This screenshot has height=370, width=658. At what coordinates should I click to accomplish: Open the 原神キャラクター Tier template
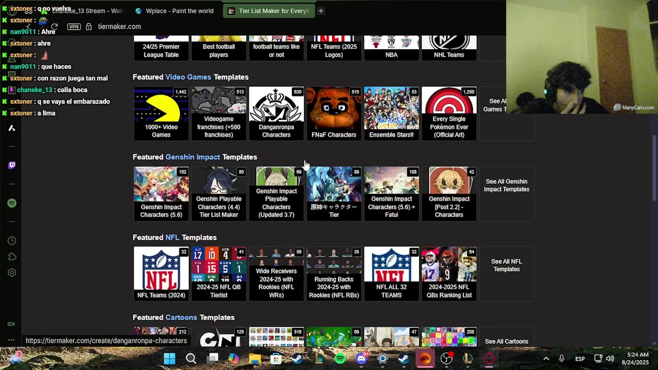pos(334,194)
